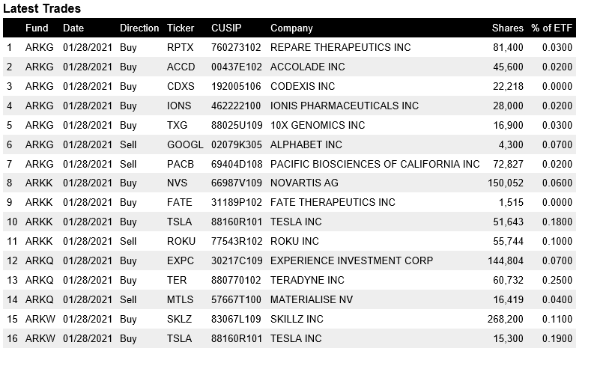The height and width of the screenshot is (366, 609).
Task: Click REPARE THERAPEUTICS INC company name
Action: pyautogui.click(x=340, y=47)
